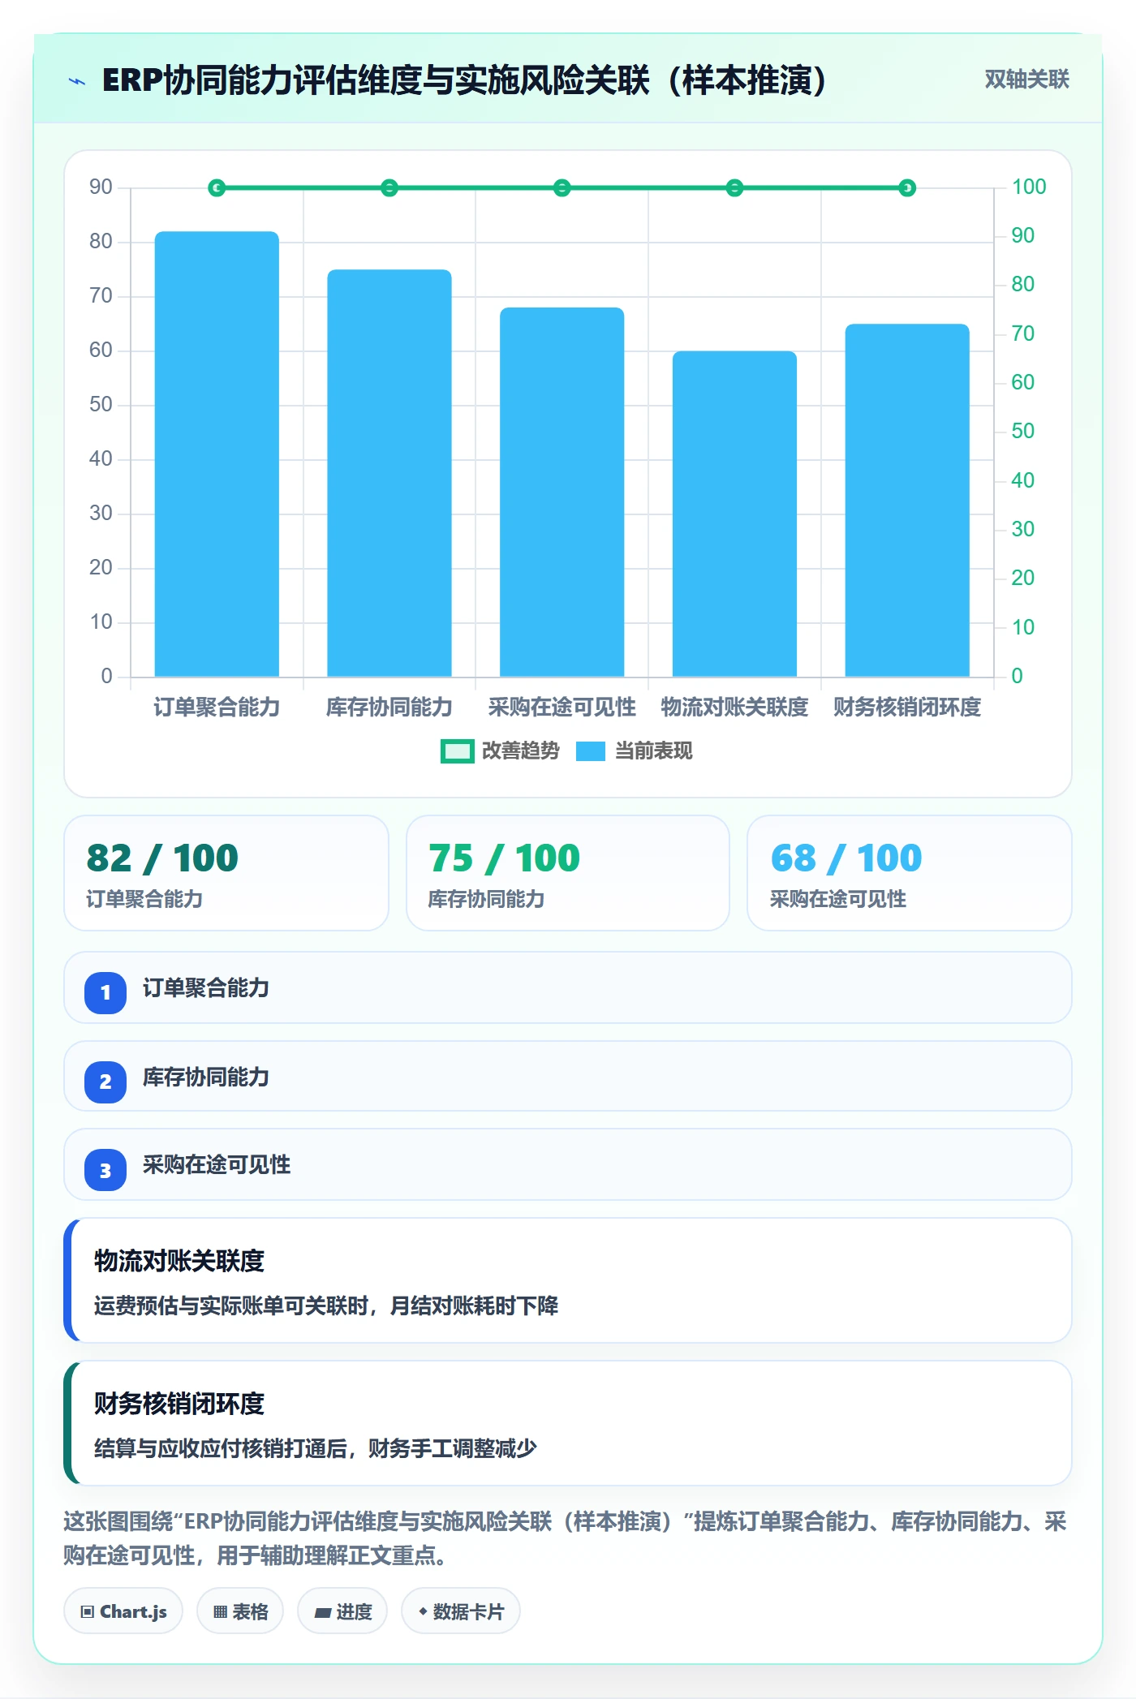1136x1699 pixels.
Task: Click the 库存协同能力 x-axis label
Action: (389, 708)
